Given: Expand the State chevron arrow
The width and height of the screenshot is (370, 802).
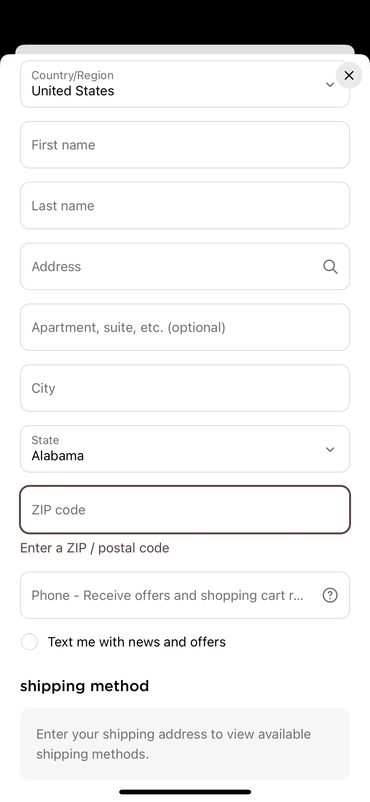Looking at the screenshot, I should click(330, 449).
